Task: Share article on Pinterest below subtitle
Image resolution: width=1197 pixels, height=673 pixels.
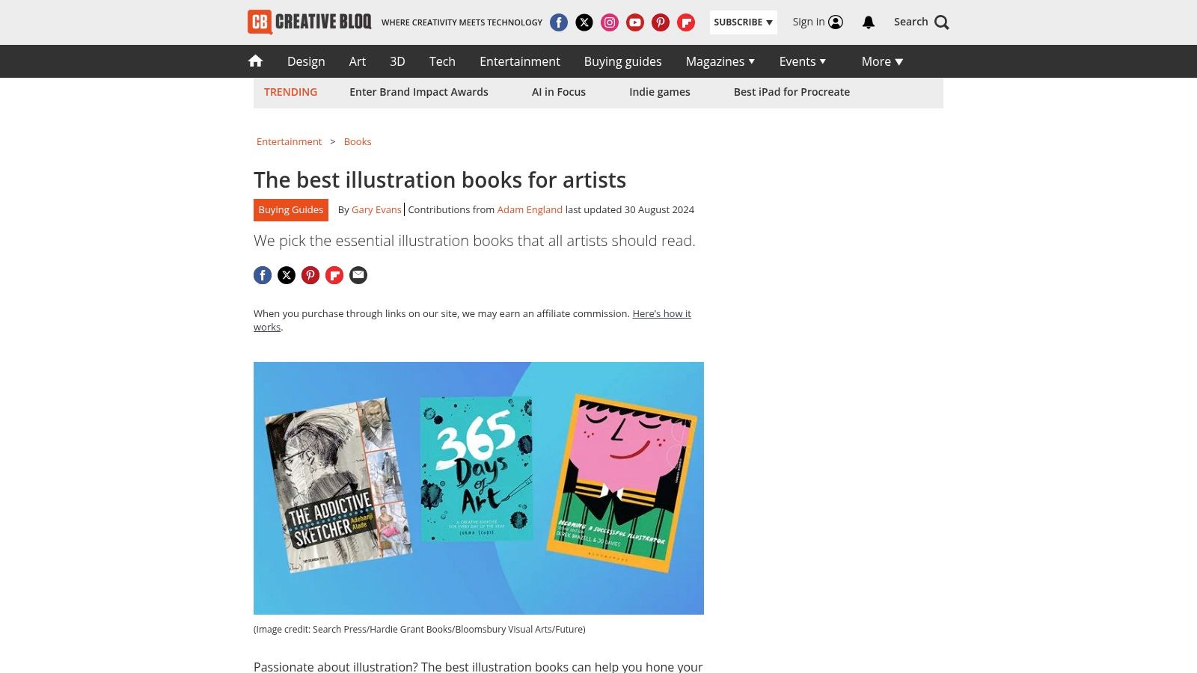Action: 310,275
